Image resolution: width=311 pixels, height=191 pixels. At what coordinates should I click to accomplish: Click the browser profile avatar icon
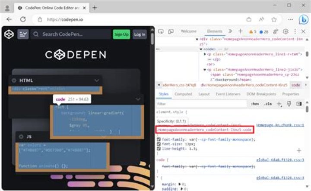7,8
